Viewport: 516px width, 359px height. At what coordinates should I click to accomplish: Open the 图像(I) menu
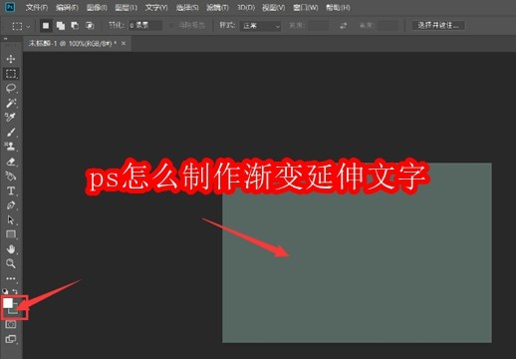[97, 7]
